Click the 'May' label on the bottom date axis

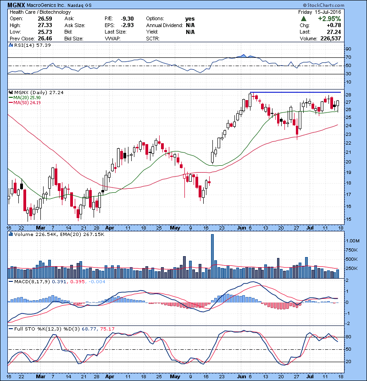(x=175, y=376)
